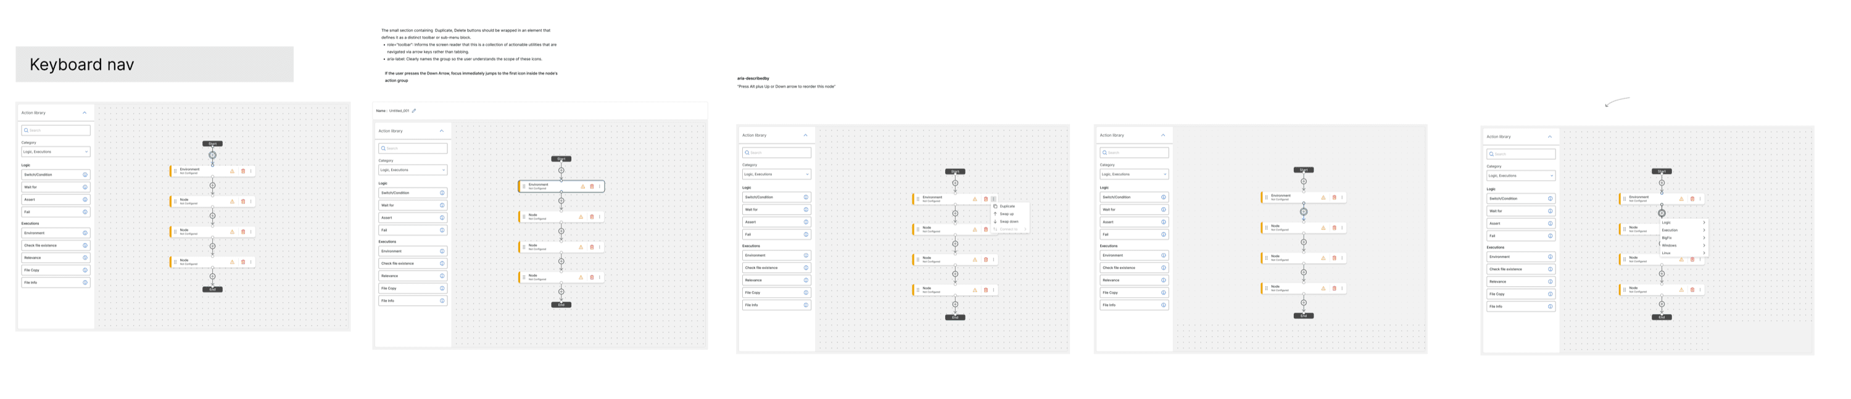Click Relevance info icon in Logic popup frame

1550,281
